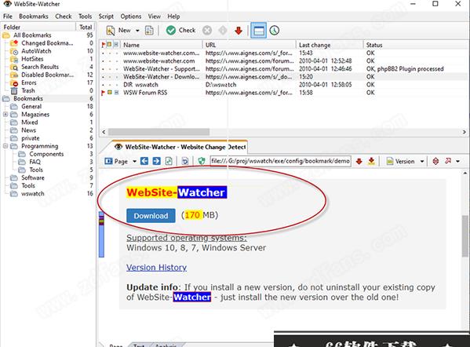Open the Tools menu

pyautogui.click(x=85, y=16)
